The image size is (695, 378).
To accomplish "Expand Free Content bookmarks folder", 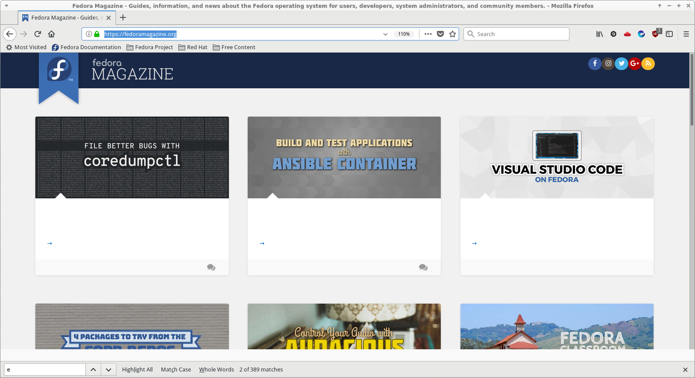I will [x=234, y=47].
